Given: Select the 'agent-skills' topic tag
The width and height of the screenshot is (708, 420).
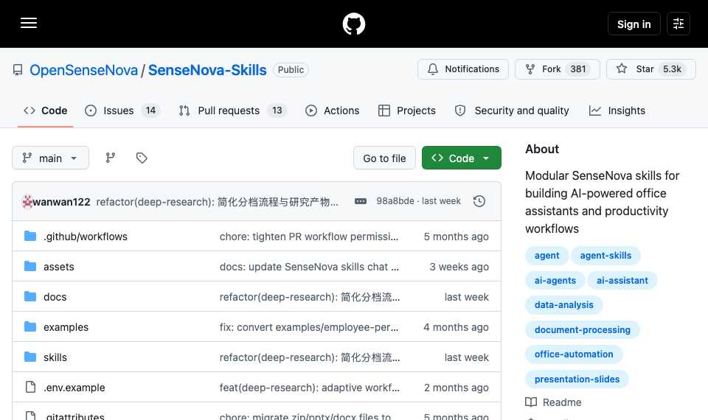Looking at the screenshot, I should pyautogui.click(x=605, y=256).
